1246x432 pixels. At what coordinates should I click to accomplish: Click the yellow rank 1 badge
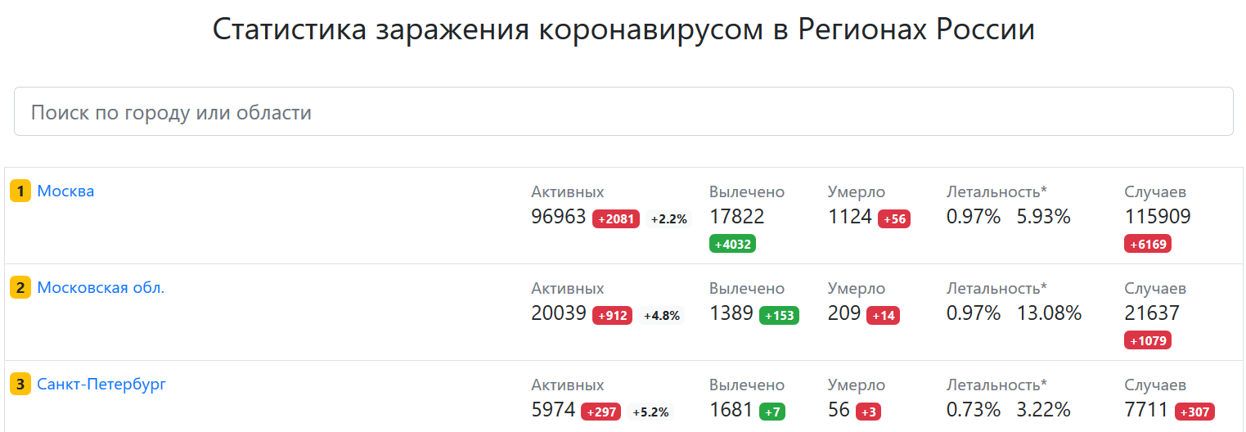(20, 191)
